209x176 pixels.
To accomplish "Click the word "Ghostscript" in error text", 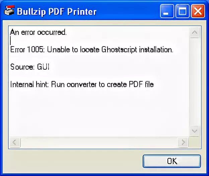I will pos(119,50).
